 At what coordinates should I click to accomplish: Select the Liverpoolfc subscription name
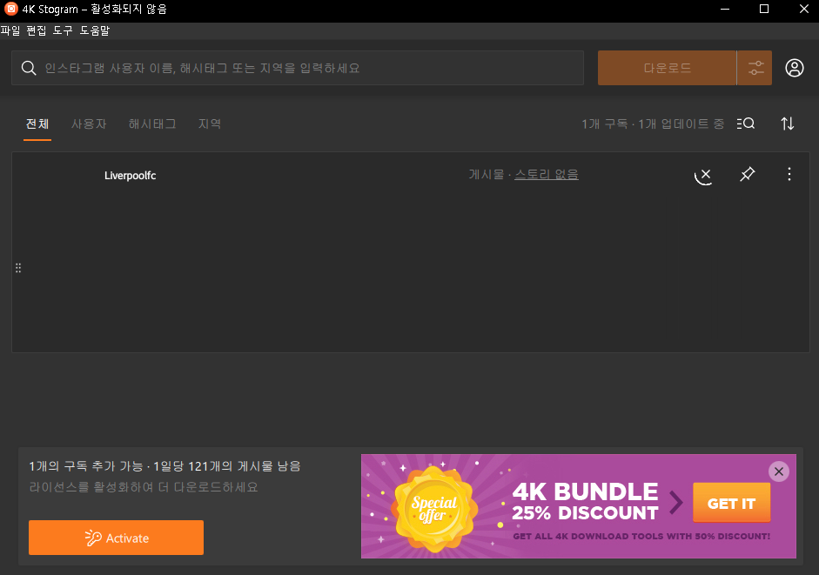130,176
